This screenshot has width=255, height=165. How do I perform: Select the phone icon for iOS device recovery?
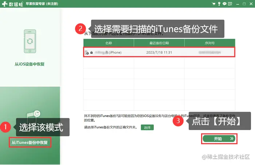30,41
